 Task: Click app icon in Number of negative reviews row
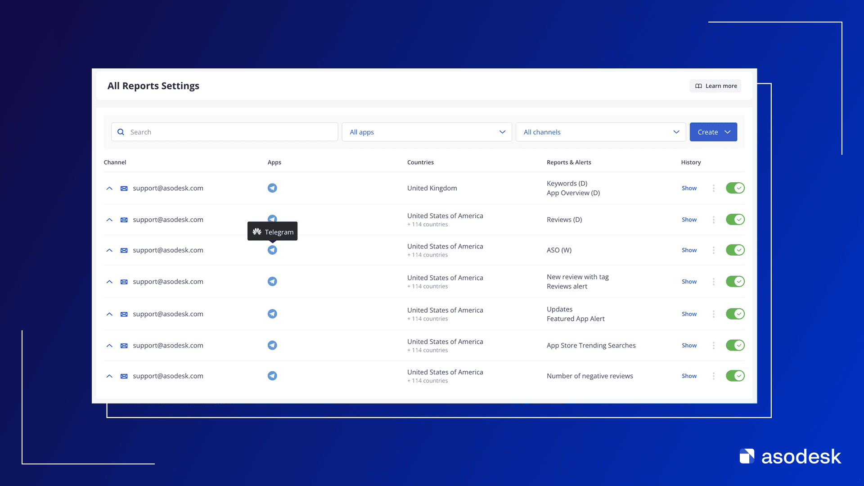click(272, 376)
